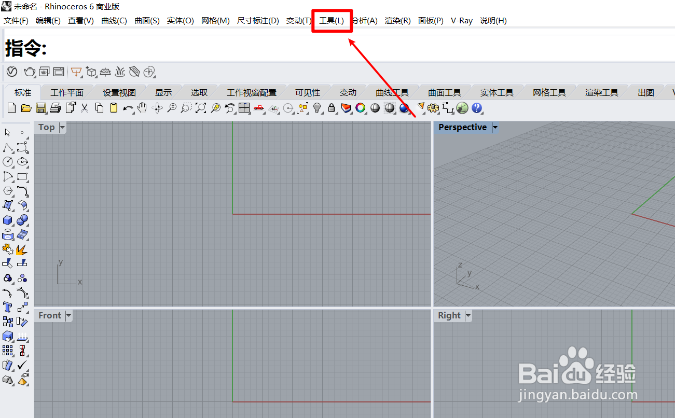Click the Zoom selected icon

click(x=216, y=108)
